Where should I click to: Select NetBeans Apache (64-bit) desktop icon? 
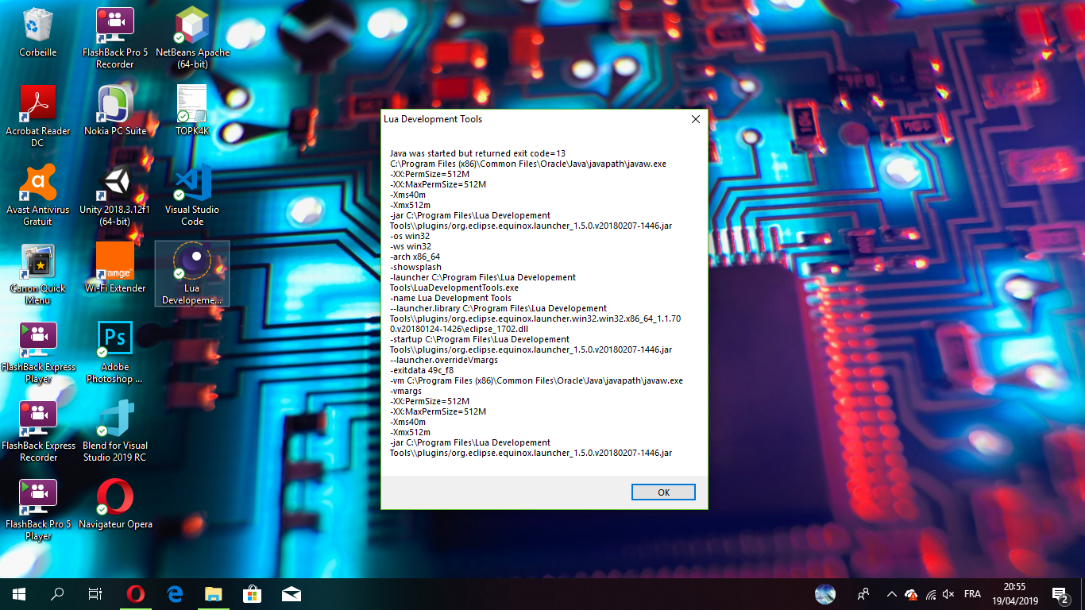tap(193, 38)
